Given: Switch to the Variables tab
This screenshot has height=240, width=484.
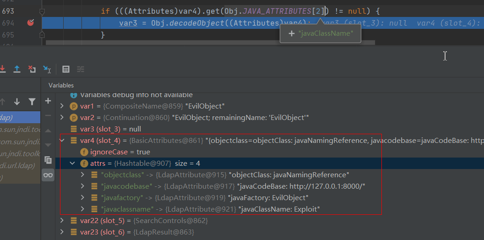Looking at the screenshot, I should 61,85.
